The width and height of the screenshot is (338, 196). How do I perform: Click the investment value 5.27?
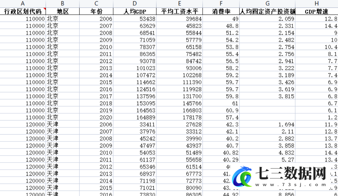267,160
